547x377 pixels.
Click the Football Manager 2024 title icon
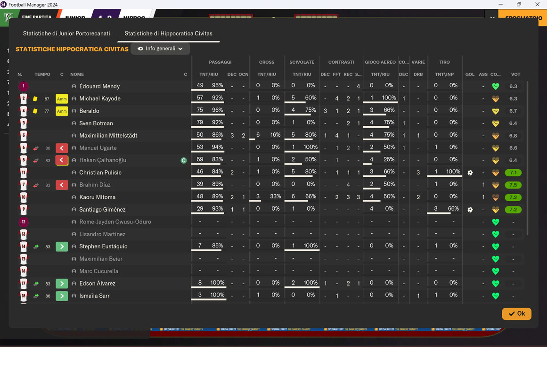tap(4, 4)
